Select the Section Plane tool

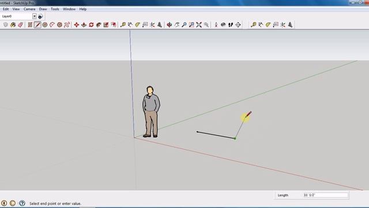[x=238, y=24]
